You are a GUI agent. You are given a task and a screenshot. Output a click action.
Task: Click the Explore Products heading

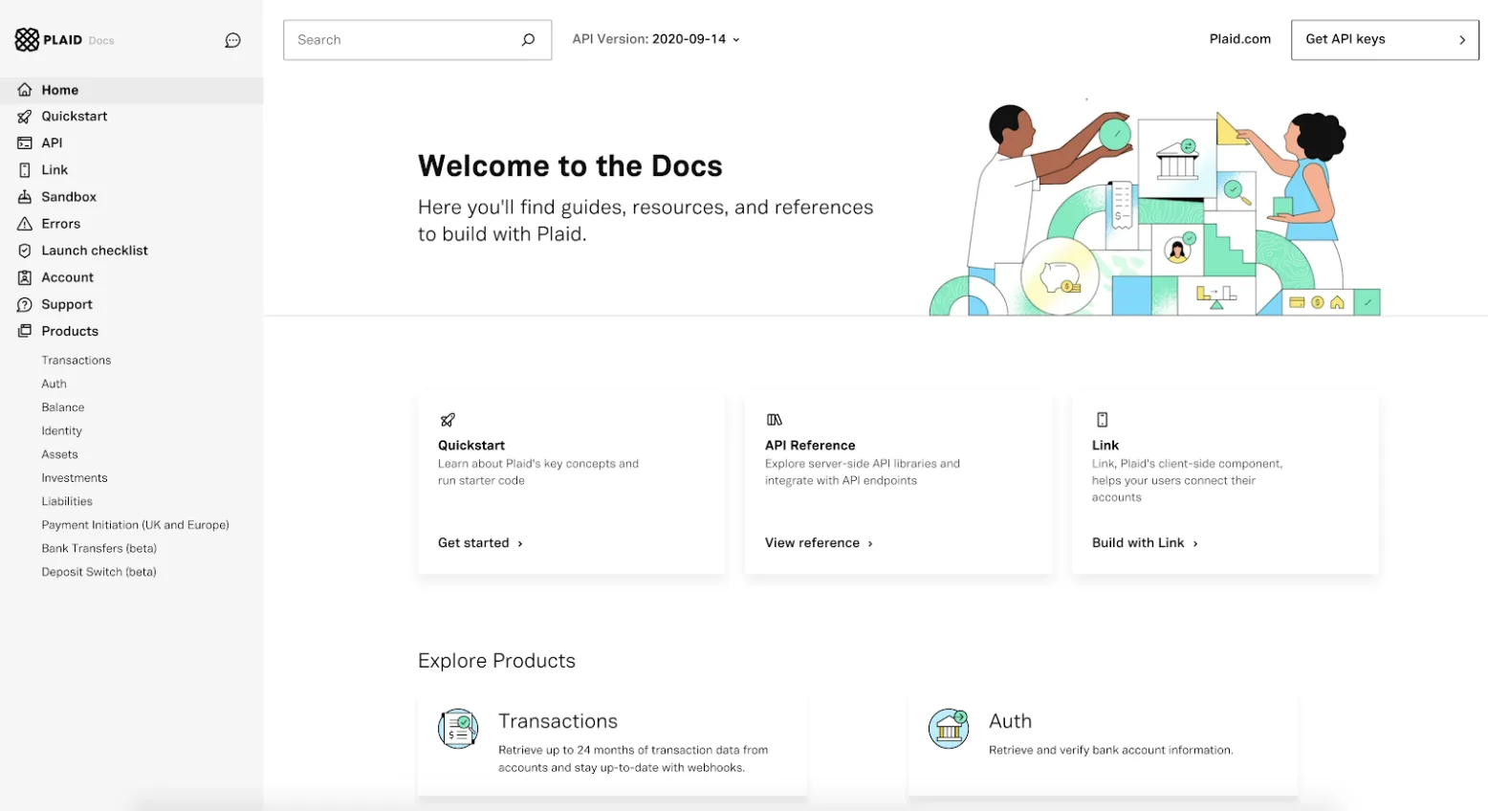point(497,661)
